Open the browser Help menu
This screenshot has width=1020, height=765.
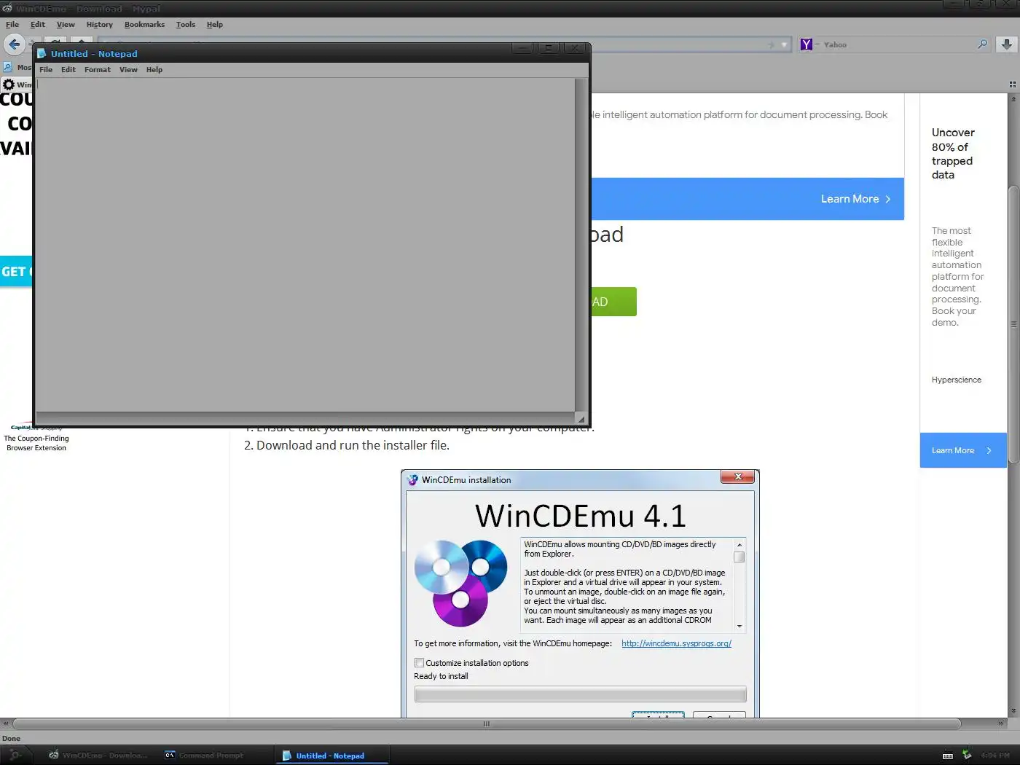(214, 24)
